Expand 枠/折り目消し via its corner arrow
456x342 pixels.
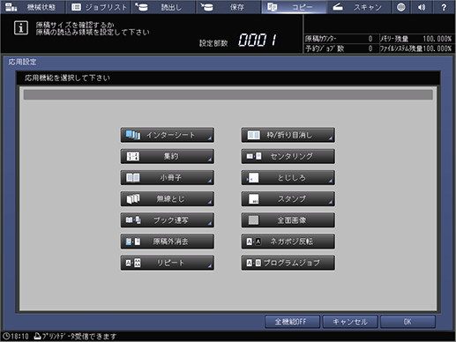pos(331,138)
